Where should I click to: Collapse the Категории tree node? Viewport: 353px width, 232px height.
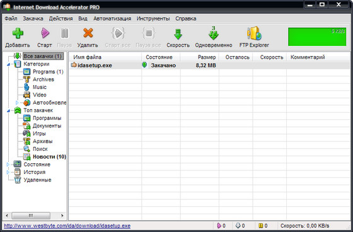[8, 64]
